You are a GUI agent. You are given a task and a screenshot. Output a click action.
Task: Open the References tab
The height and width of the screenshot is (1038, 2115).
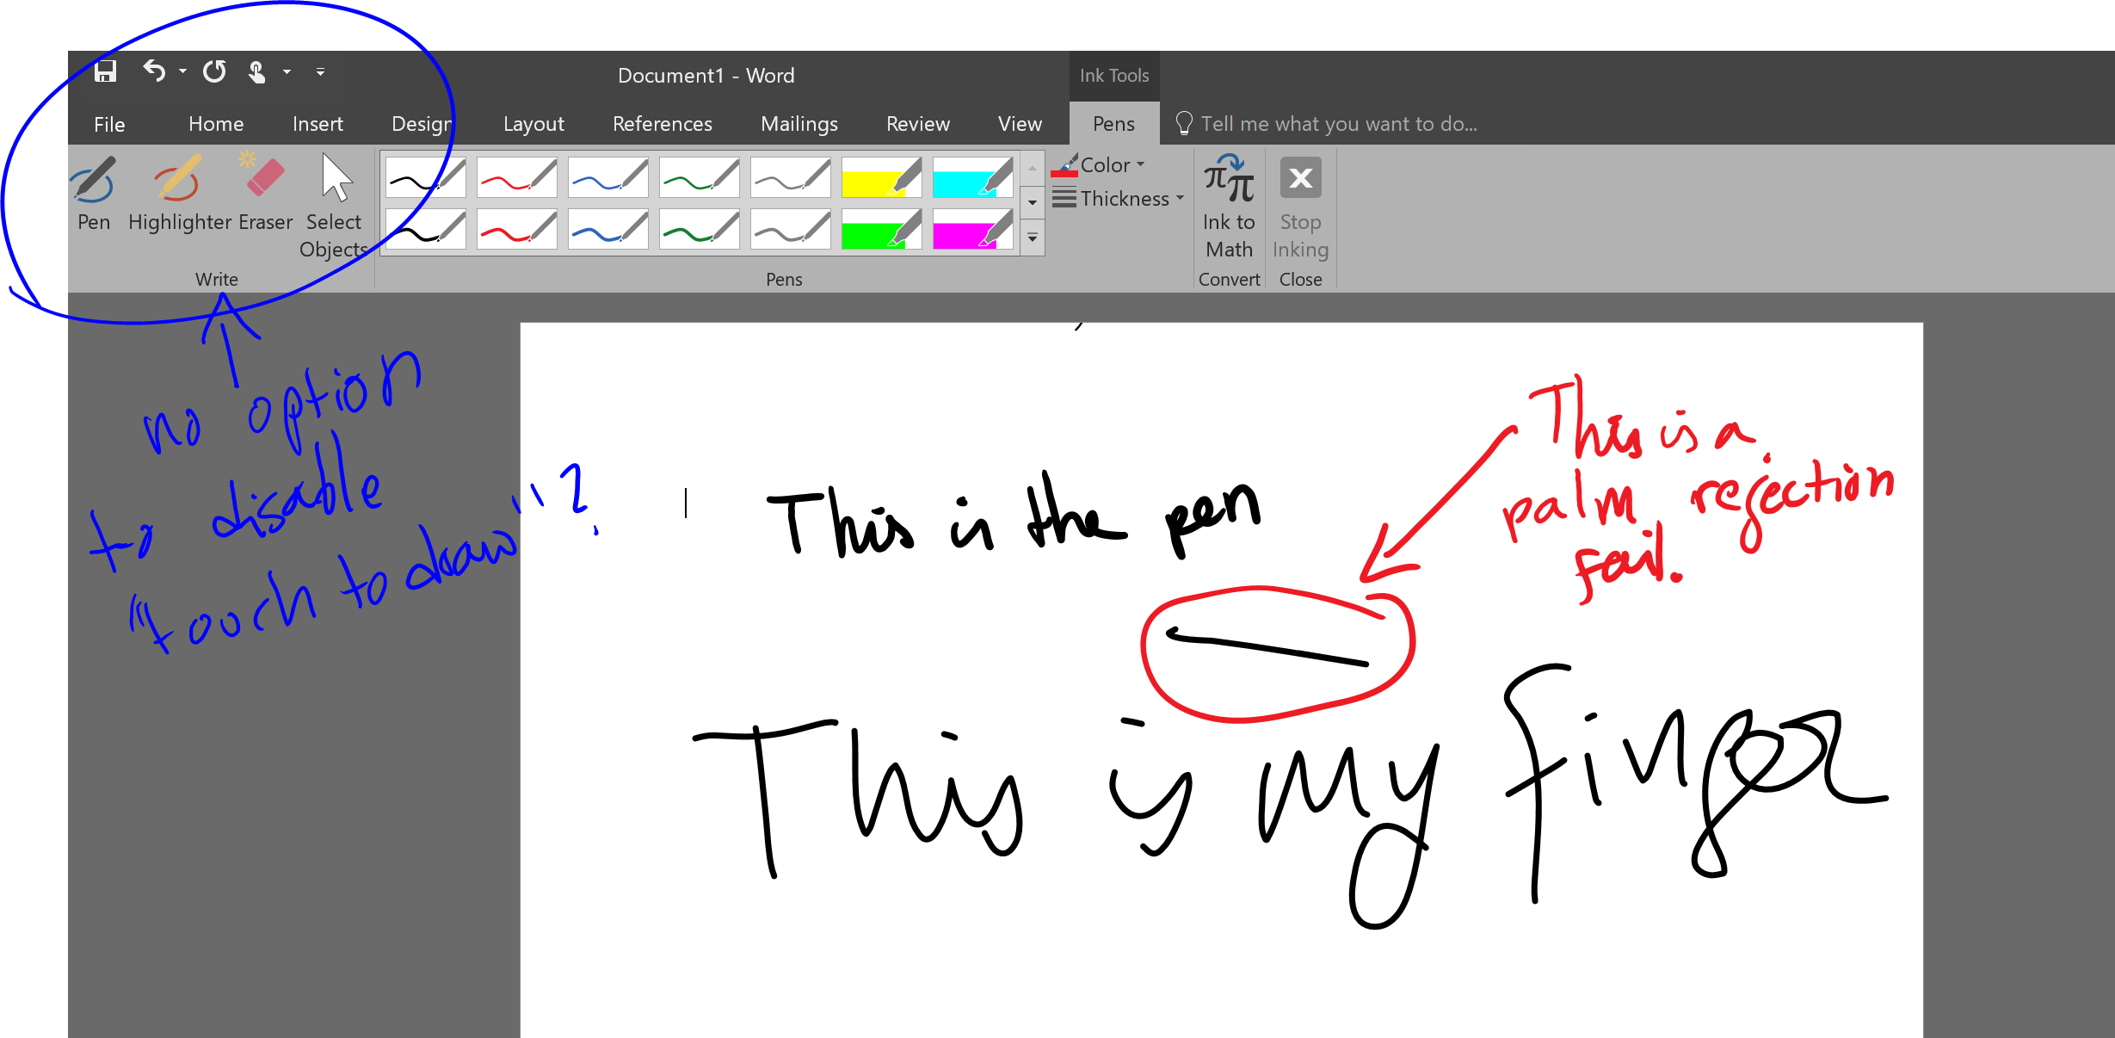click(662, 124)
